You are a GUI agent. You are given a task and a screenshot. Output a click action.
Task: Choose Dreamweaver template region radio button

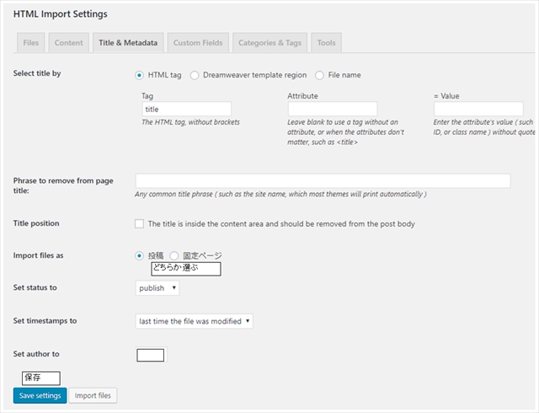195,75
